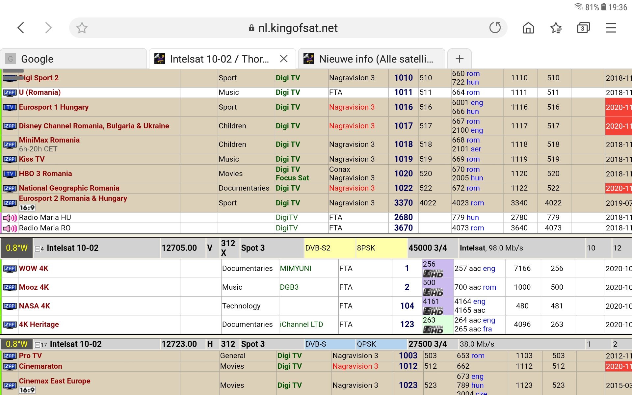The image size is (632, 395).
Task: Open the Digi TV link for Kiss TV
Action: pyautogui.click(x=288, y=159)
